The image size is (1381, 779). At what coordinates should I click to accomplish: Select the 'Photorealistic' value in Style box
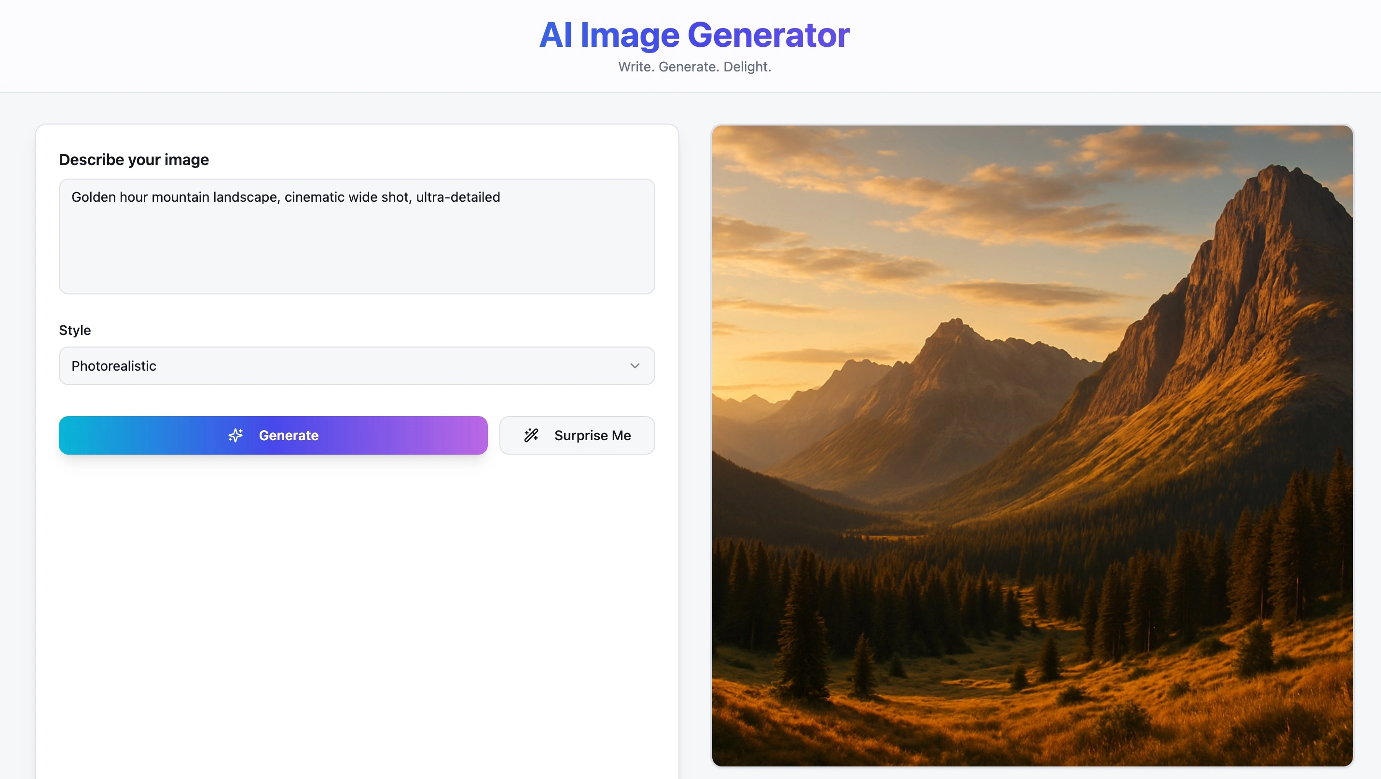pyautogui.click(x=114, y=366)
